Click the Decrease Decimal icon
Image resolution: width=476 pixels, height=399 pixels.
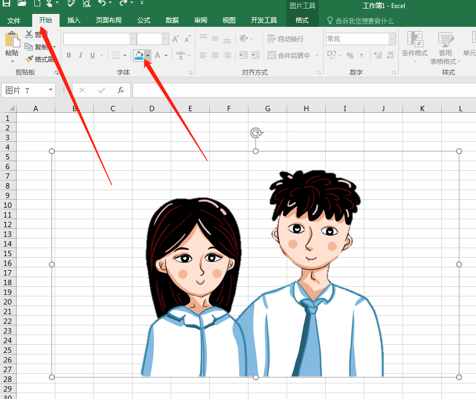(x=390, y=55)
